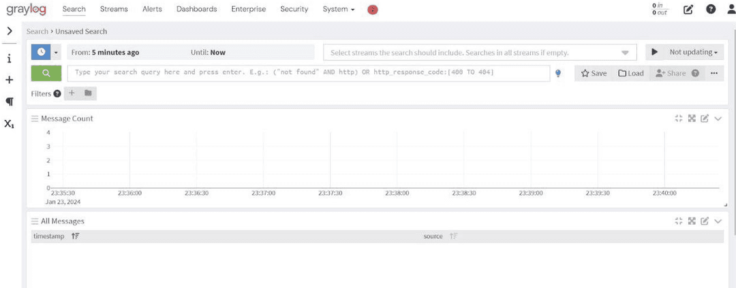Screen dimensions: 736x288
Task: Click the create plus sidebar icon
Action: [x=9, y=80]
